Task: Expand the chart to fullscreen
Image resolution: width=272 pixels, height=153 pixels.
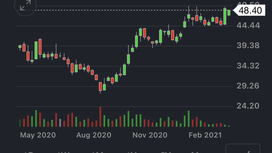Action: [x=25, y=5]
